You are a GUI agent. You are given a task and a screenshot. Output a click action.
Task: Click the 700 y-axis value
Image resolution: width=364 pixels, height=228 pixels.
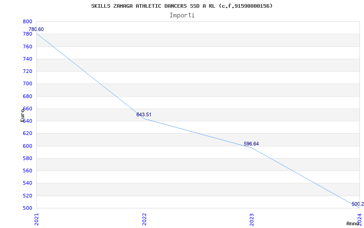pyautogui.click(x=27, y=84)
